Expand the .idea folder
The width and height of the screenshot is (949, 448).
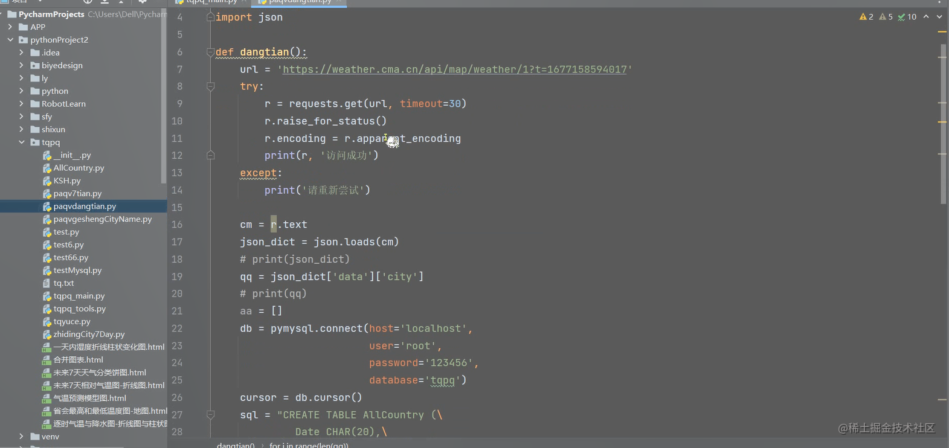pos(22,53)
